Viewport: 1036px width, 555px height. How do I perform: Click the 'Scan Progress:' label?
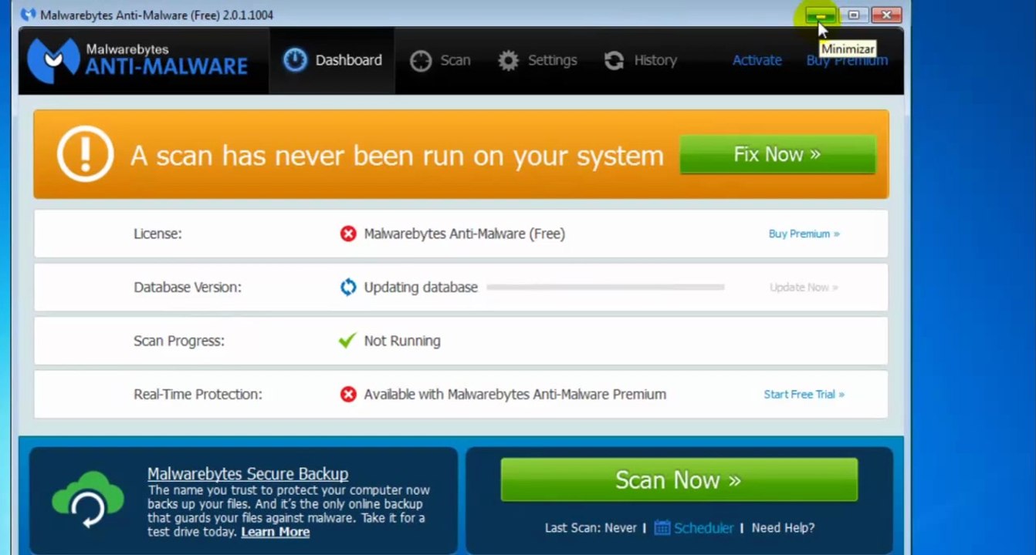point(179,341)
